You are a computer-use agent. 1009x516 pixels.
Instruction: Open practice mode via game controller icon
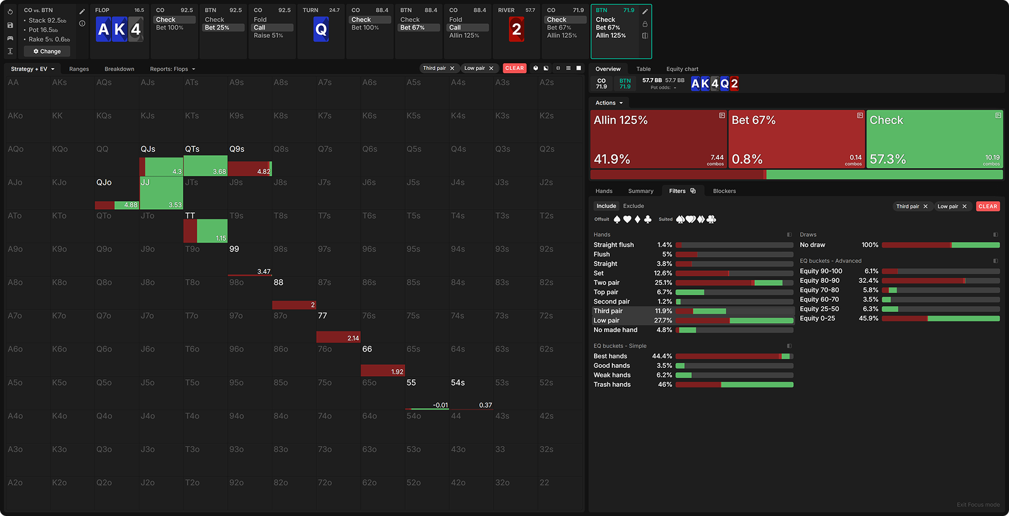point(10,38)
